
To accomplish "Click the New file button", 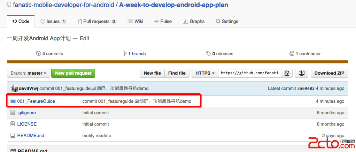I will pyautogui.click(x=152, y=73).
